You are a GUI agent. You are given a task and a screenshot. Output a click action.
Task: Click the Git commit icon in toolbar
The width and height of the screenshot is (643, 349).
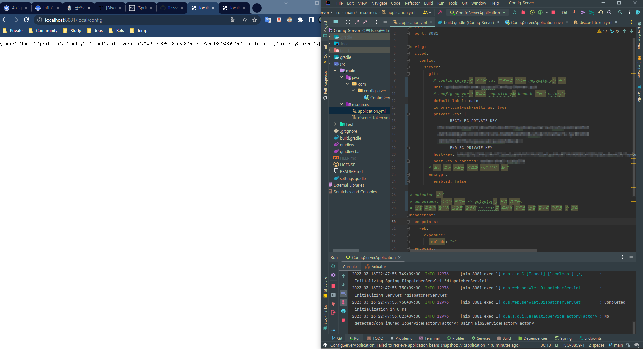(x=583, y=12)
